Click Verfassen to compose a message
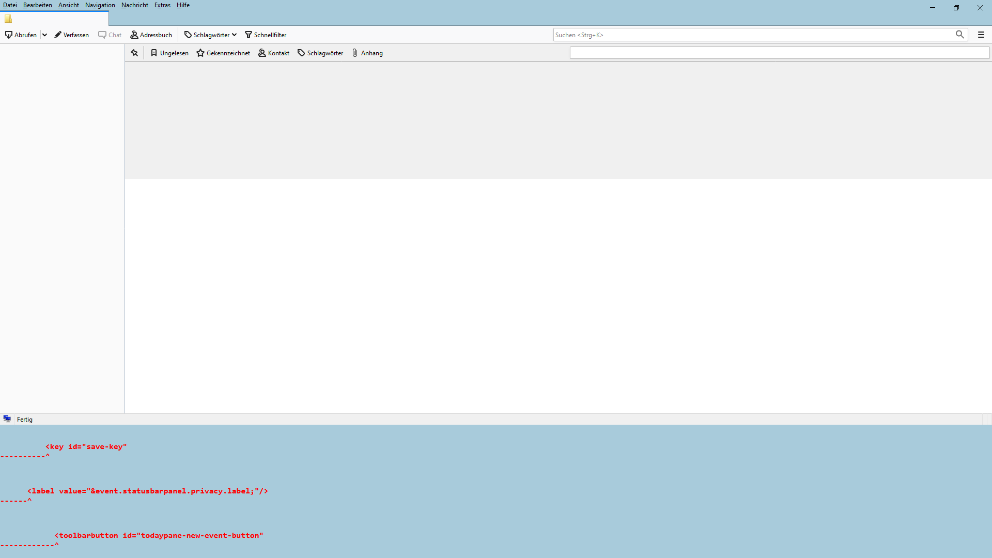 tap(71, 35)
